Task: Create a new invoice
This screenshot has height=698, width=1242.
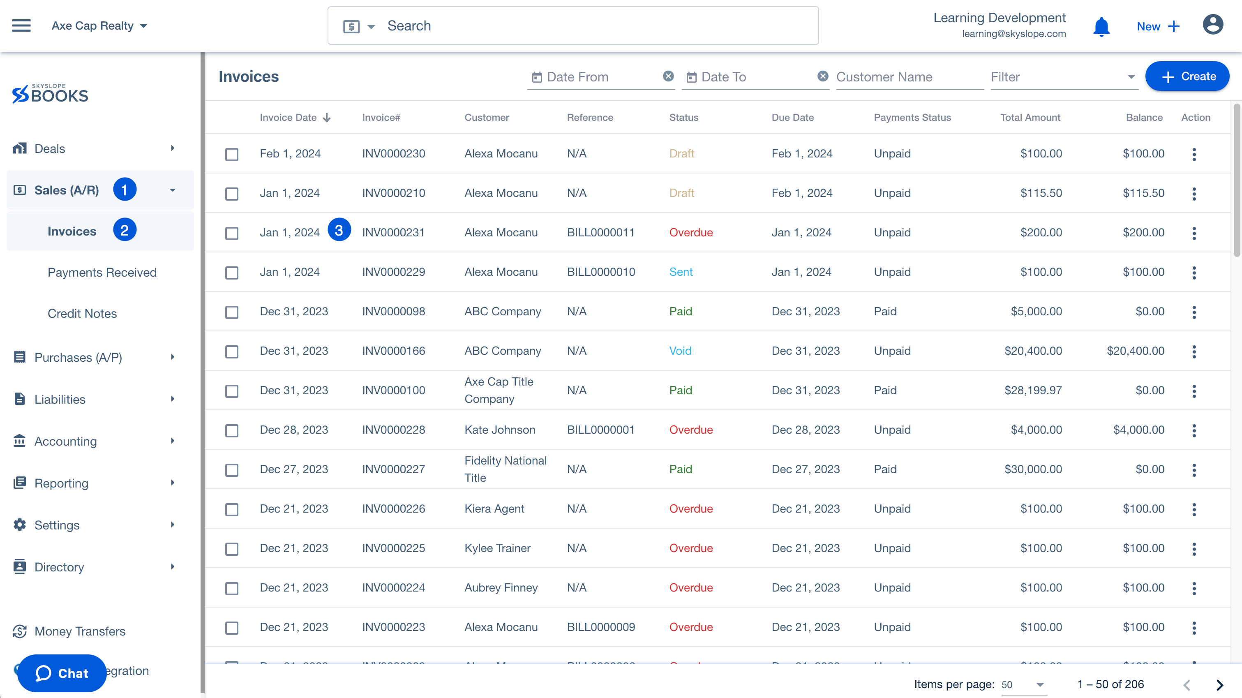Action: coord(1187,76)
